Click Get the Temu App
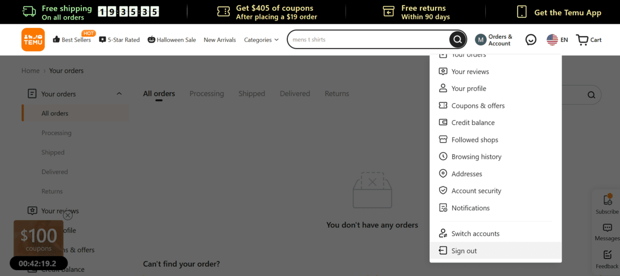Image resolution: width=620 pixels, height=276 pixels. coord(559,12)
